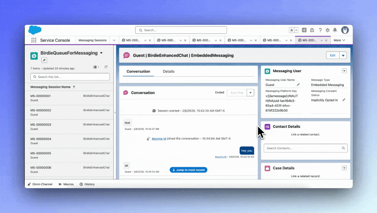Refresh the BirdieQueueForMessaging list
The height and width of the screenshot is (213, 377).
click(106, 67)
